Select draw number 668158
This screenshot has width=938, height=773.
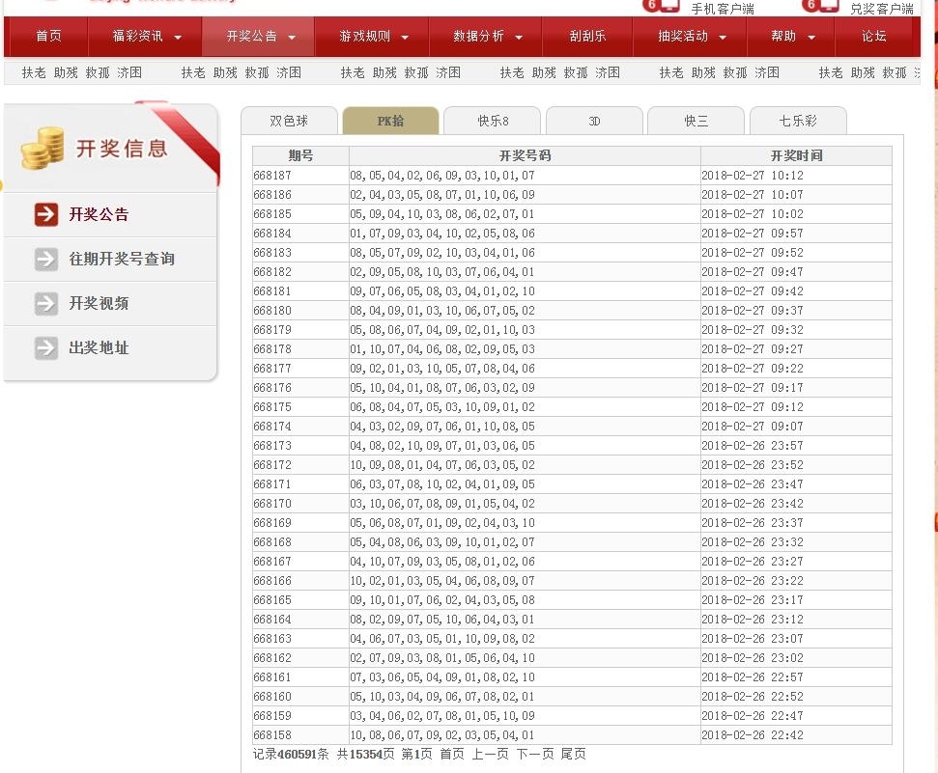(272, 734)
